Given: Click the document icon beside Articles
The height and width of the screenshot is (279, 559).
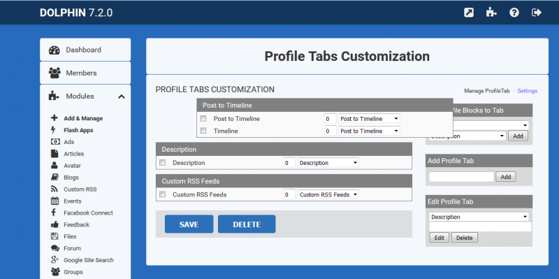Looking at the screenshot, I should pos(55,153).
